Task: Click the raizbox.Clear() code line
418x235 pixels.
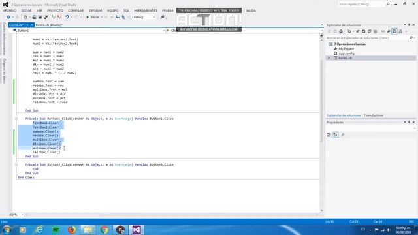Action: click(46, 152)
